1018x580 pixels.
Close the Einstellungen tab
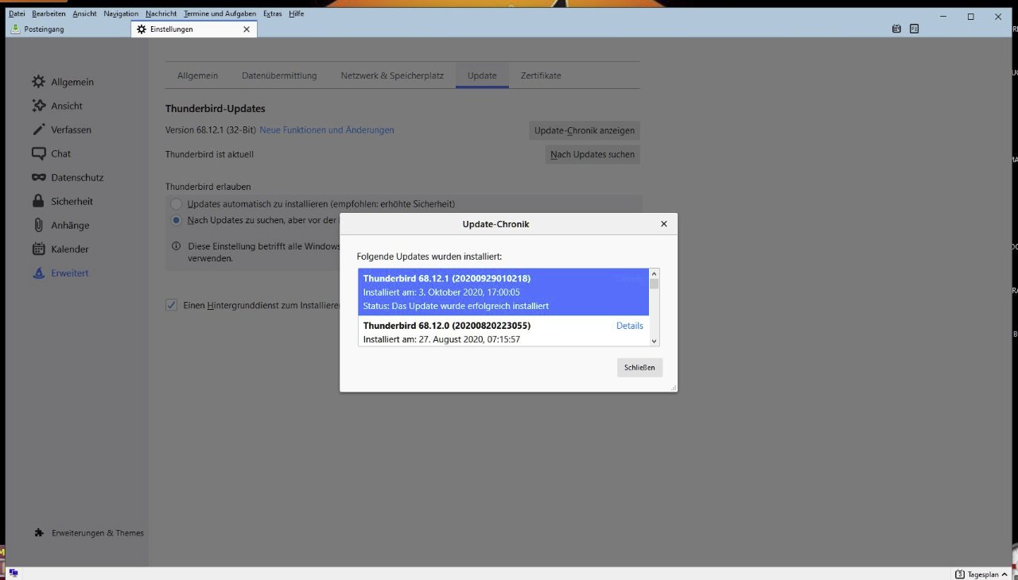point(247,29)
